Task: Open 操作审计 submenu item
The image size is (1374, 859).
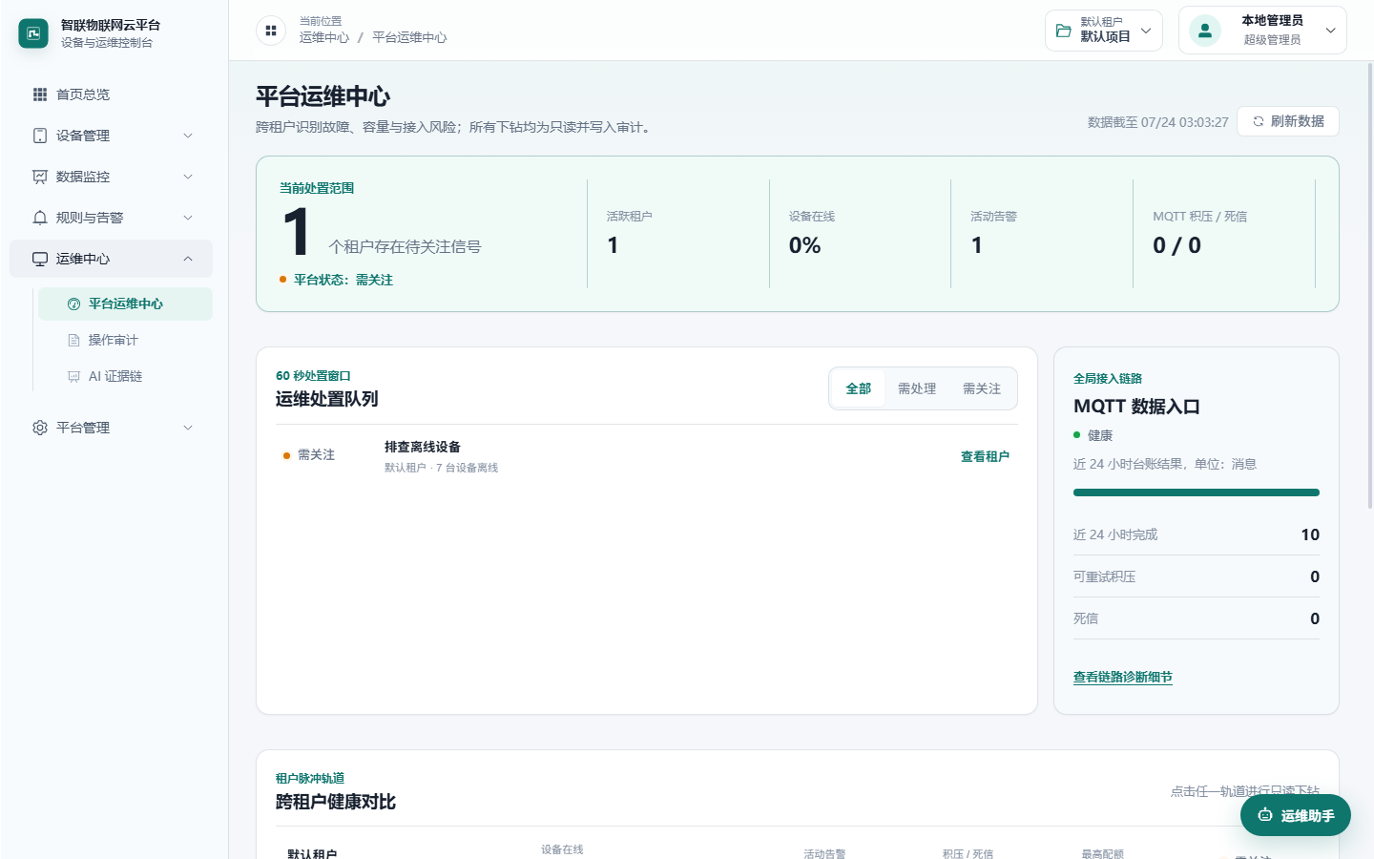Action: (125, 341)
